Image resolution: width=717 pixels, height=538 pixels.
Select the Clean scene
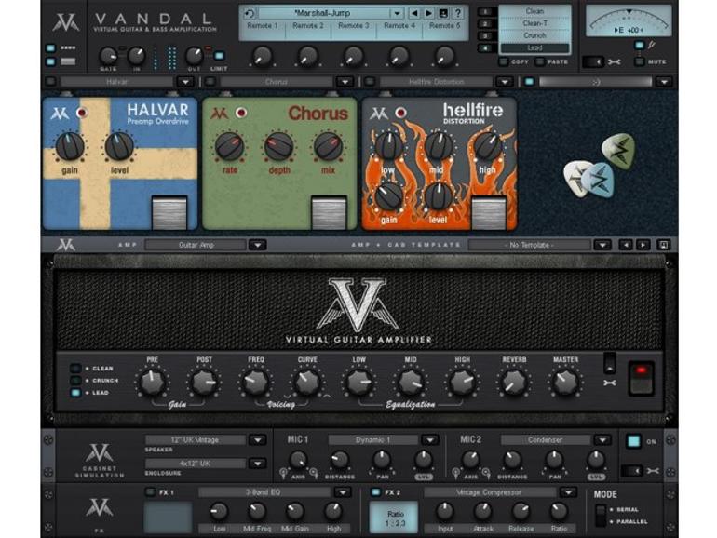point(534,11)
